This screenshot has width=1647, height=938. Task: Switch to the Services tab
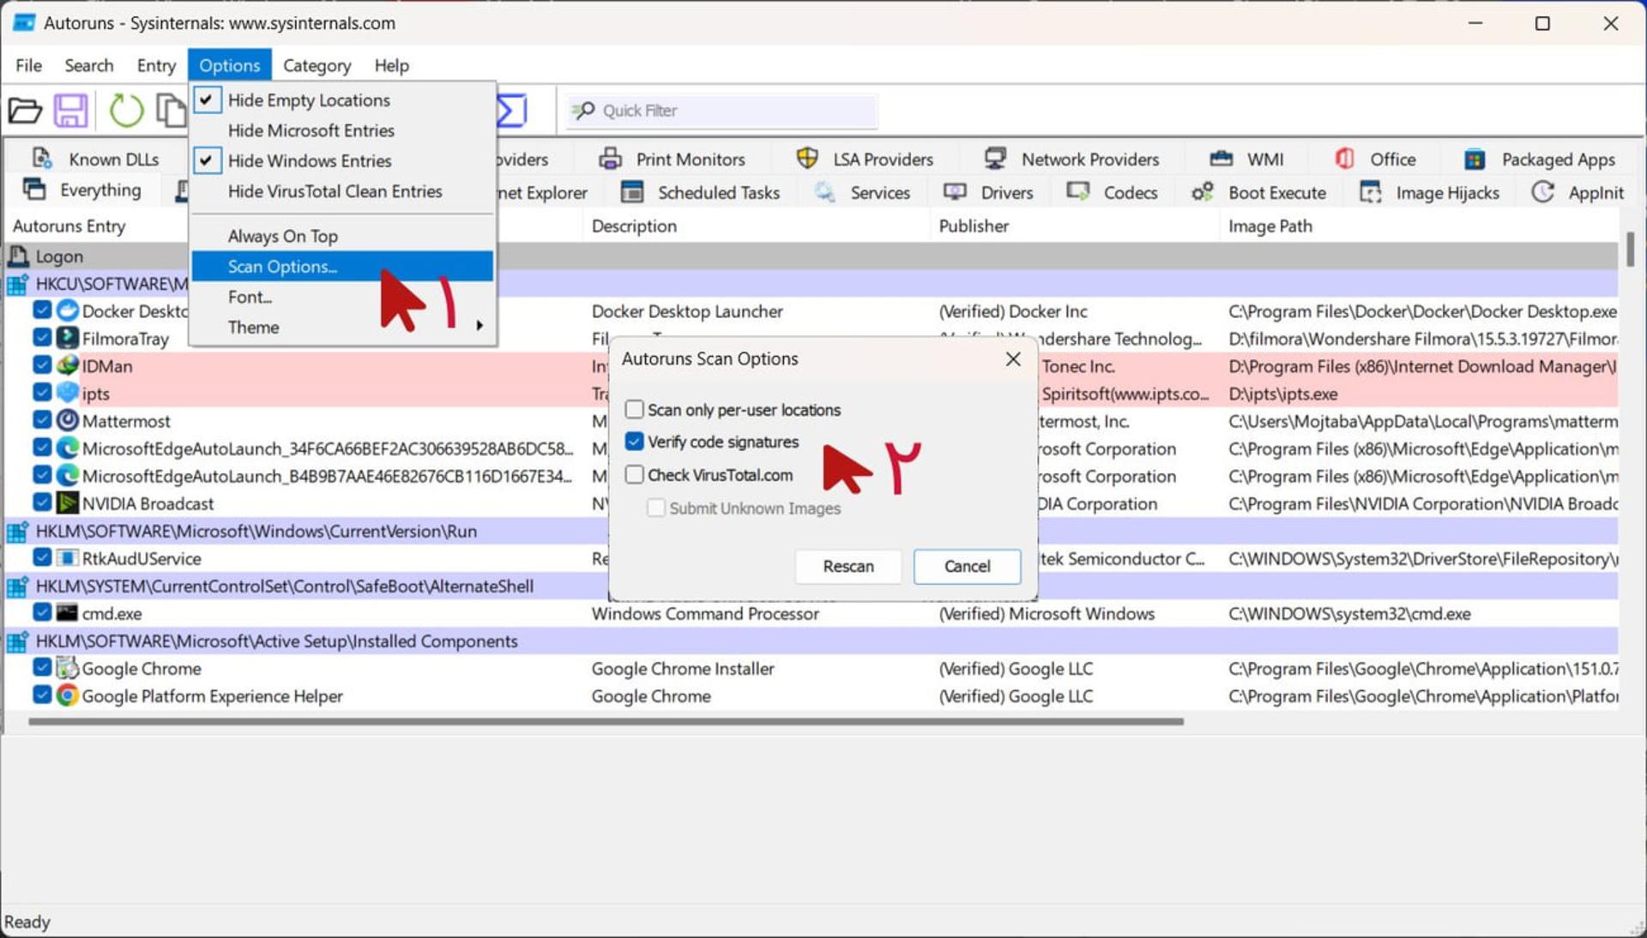point(863,192)
